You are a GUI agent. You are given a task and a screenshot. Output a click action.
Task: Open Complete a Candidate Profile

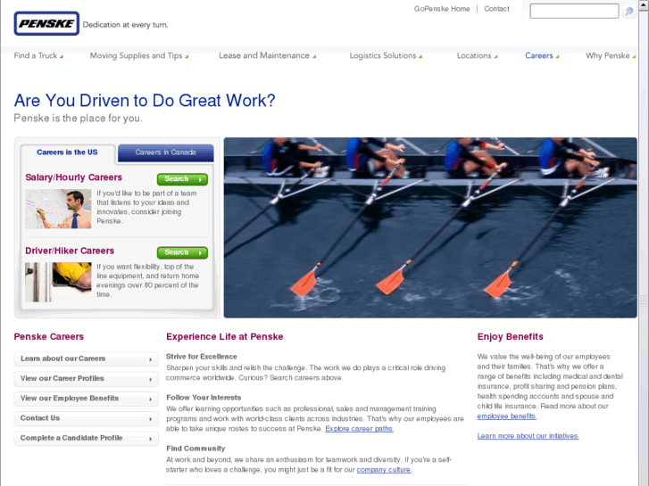point(86,438)
